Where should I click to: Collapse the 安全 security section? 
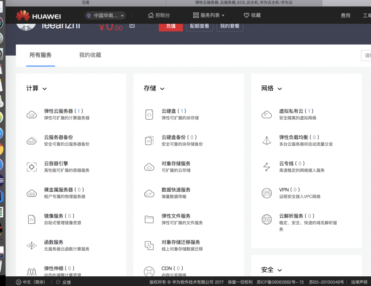280,270
